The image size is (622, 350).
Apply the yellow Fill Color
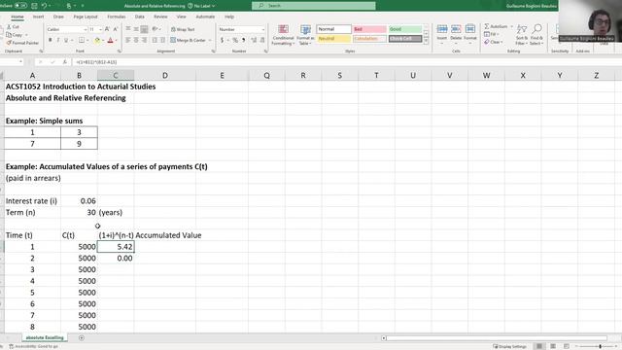coord(97,40)
